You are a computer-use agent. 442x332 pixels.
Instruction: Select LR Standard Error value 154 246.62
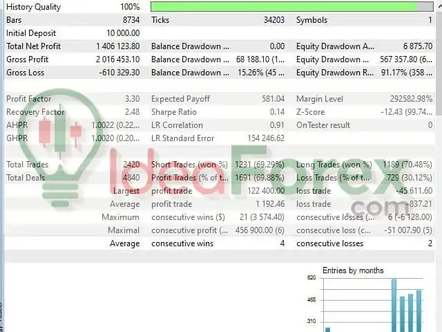tap(266, 138)
